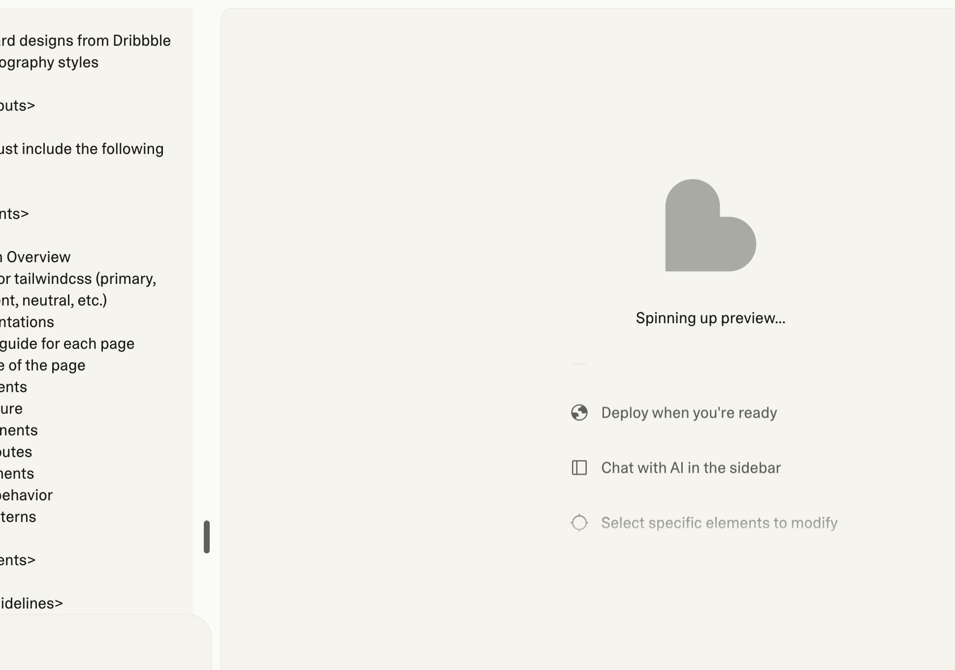Click "Deploy when you're ready" text
The width and height of the screenshot is (955, 670).
689,413
